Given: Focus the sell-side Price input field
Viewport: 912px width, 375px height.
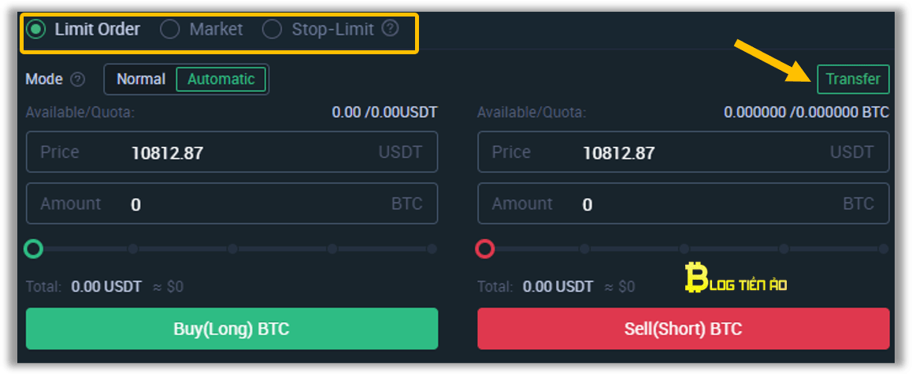Looking at the screenshot, I should tap(684, 152).
